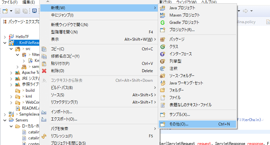Click the red X 削除(D) icon
This screenshot has width=270, height=145.
pos(44,71)
